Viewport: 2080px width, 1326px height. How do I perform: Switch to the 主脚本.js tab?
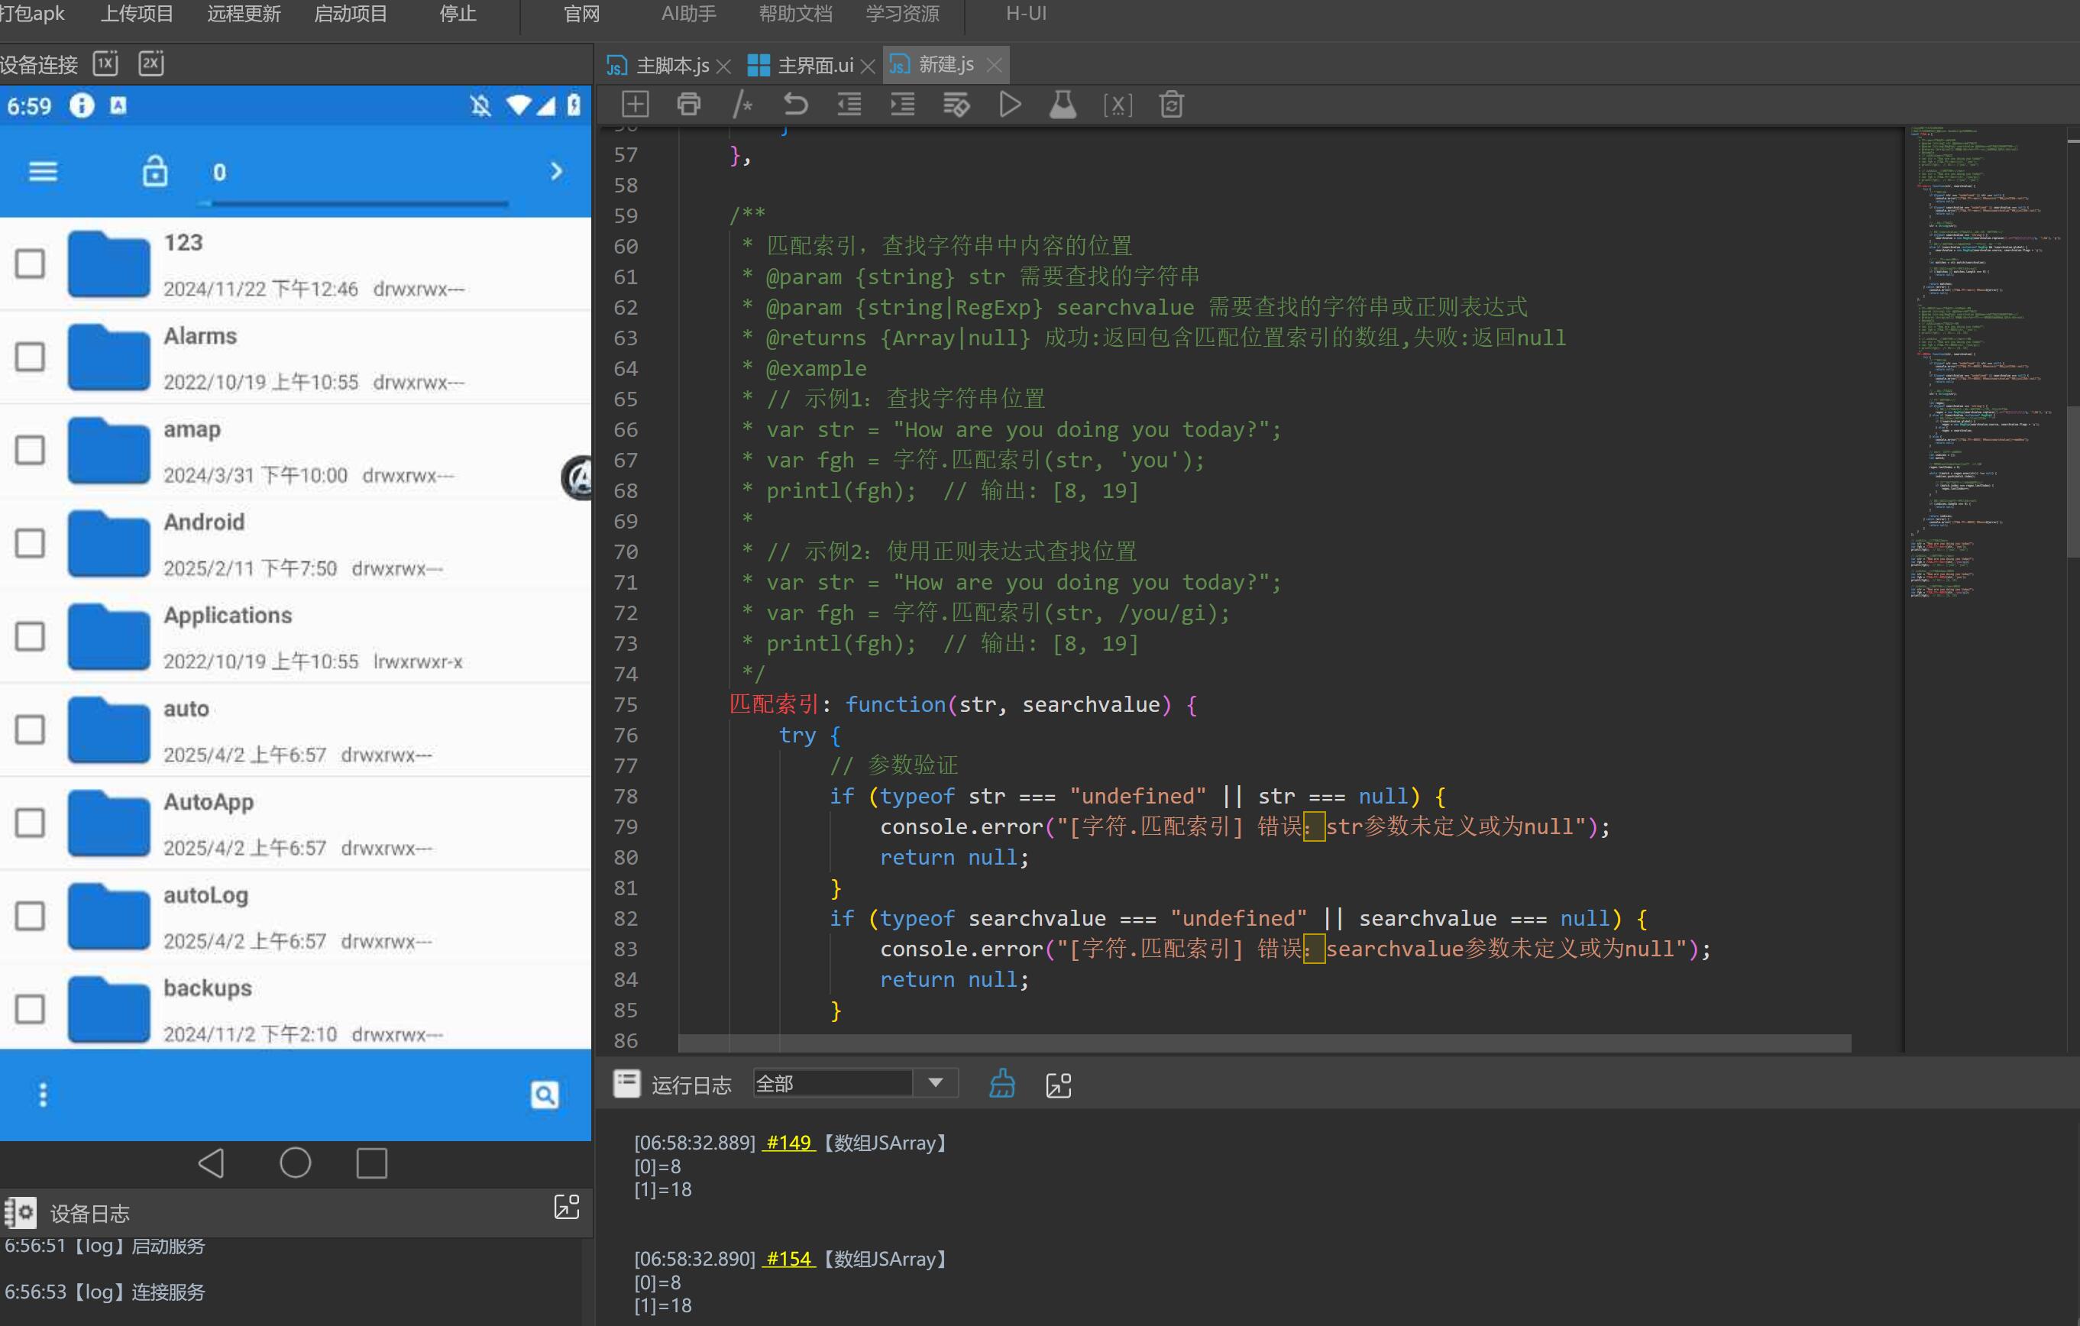click(671, 65)
